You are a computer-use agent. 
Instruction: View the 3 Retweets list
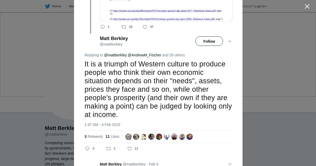pos(94,136)
